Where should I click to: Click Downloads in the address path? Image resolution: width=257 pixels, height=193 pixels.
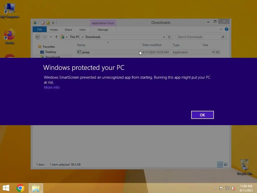click(93, 37)
